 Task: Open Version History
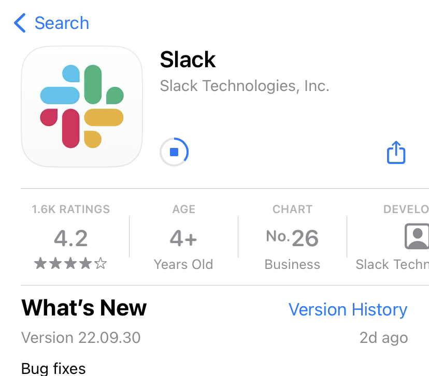(x=348, y=309)
